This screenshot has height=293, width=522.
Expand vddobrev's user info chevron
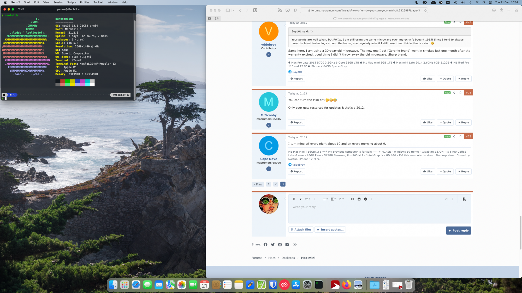tap(269, 55)
